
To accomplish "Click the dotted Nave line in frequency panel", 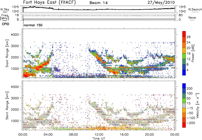I will click(x=99, y=16).
